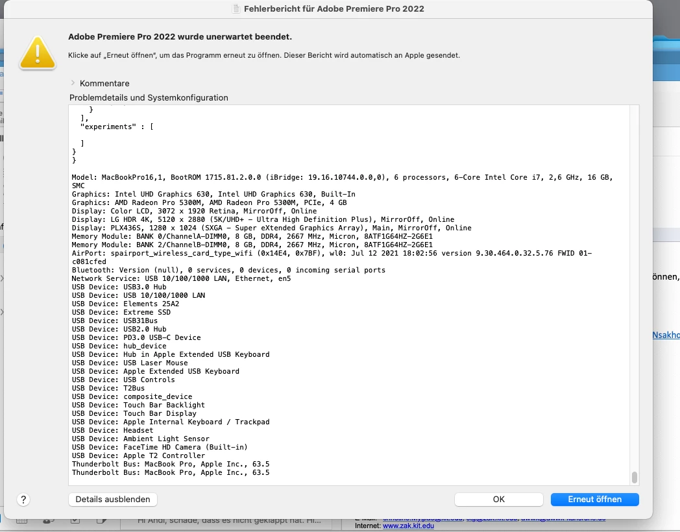Select the PD3.0 USB-C Device line
The height and width of the screenshot is (532, 680).
tap(136, 337)
